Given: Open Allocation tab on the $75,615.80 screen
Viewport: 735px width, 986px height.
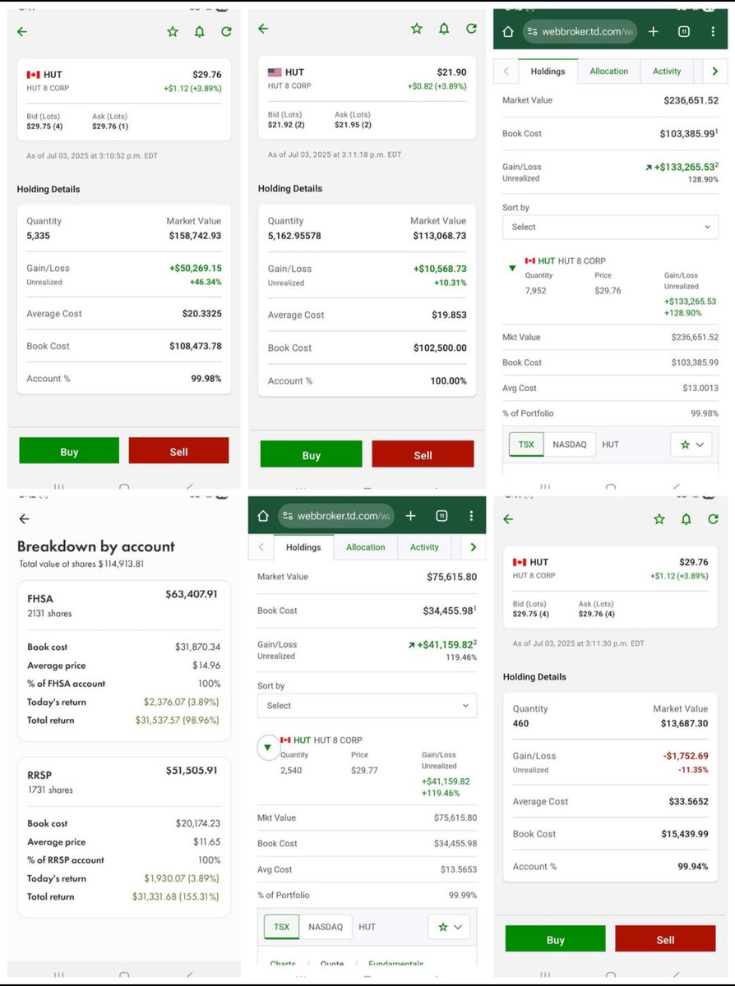Looking at the screenshot, I should (366, 547).
